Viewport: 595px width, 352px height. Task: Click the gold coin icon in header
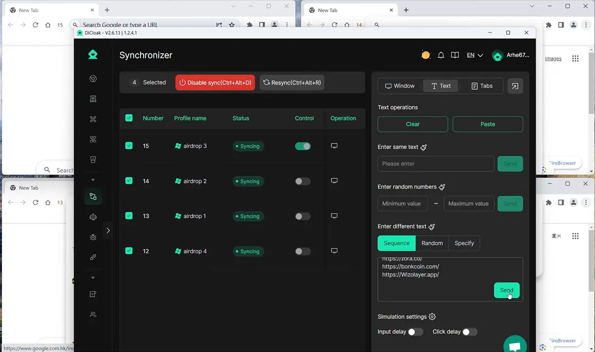(425, 55)
